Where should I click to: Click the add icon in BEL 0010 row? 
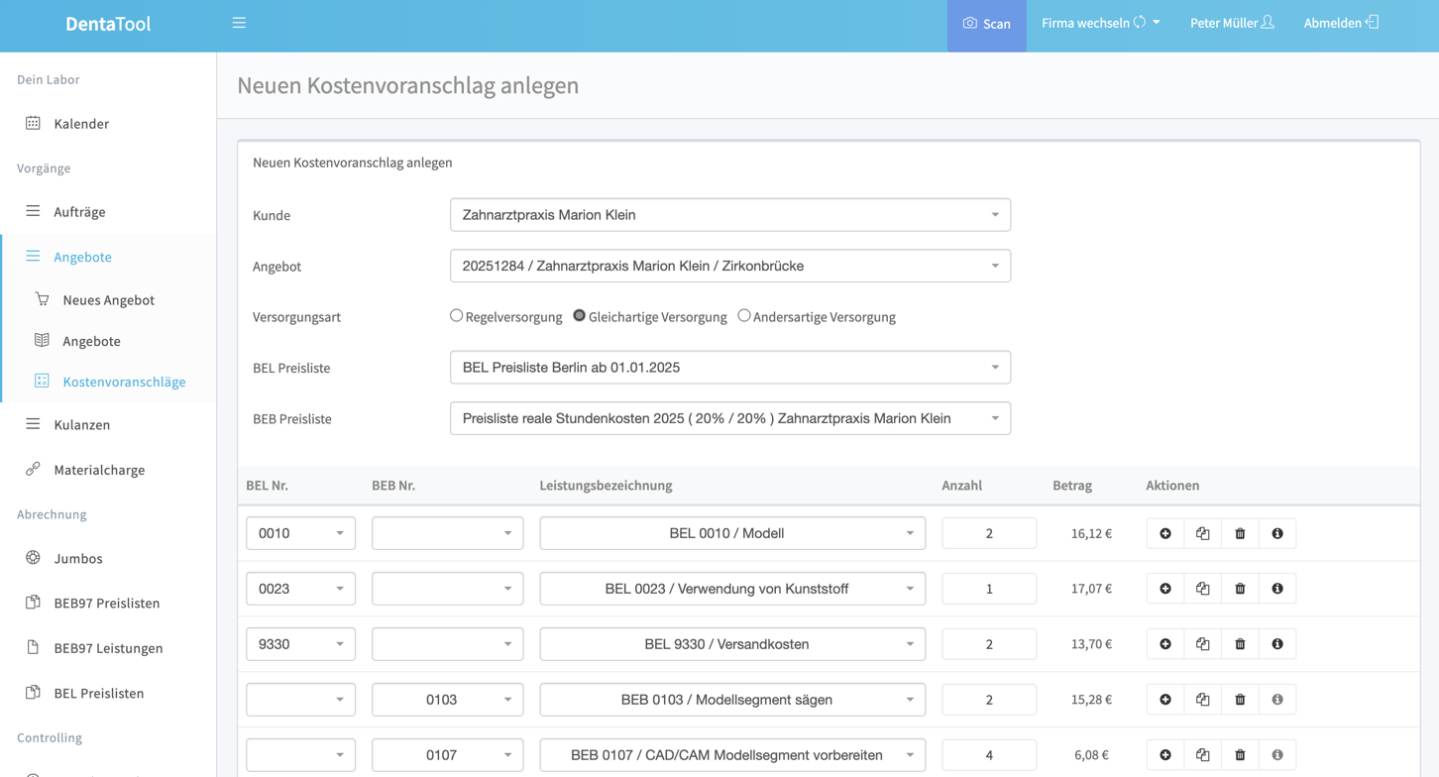1165,533
